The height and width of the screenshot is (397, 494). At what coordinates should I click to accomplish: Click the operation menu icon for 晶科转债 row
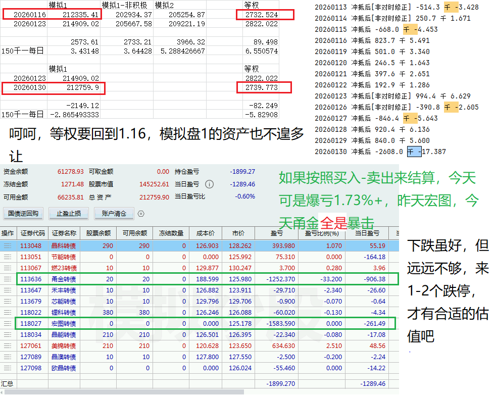click(8, 246)
